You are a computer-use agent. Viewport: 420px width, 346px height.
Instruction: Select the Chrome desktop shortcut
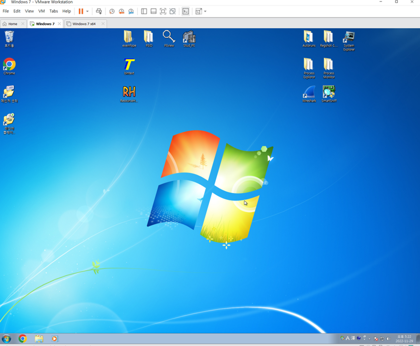9,66
